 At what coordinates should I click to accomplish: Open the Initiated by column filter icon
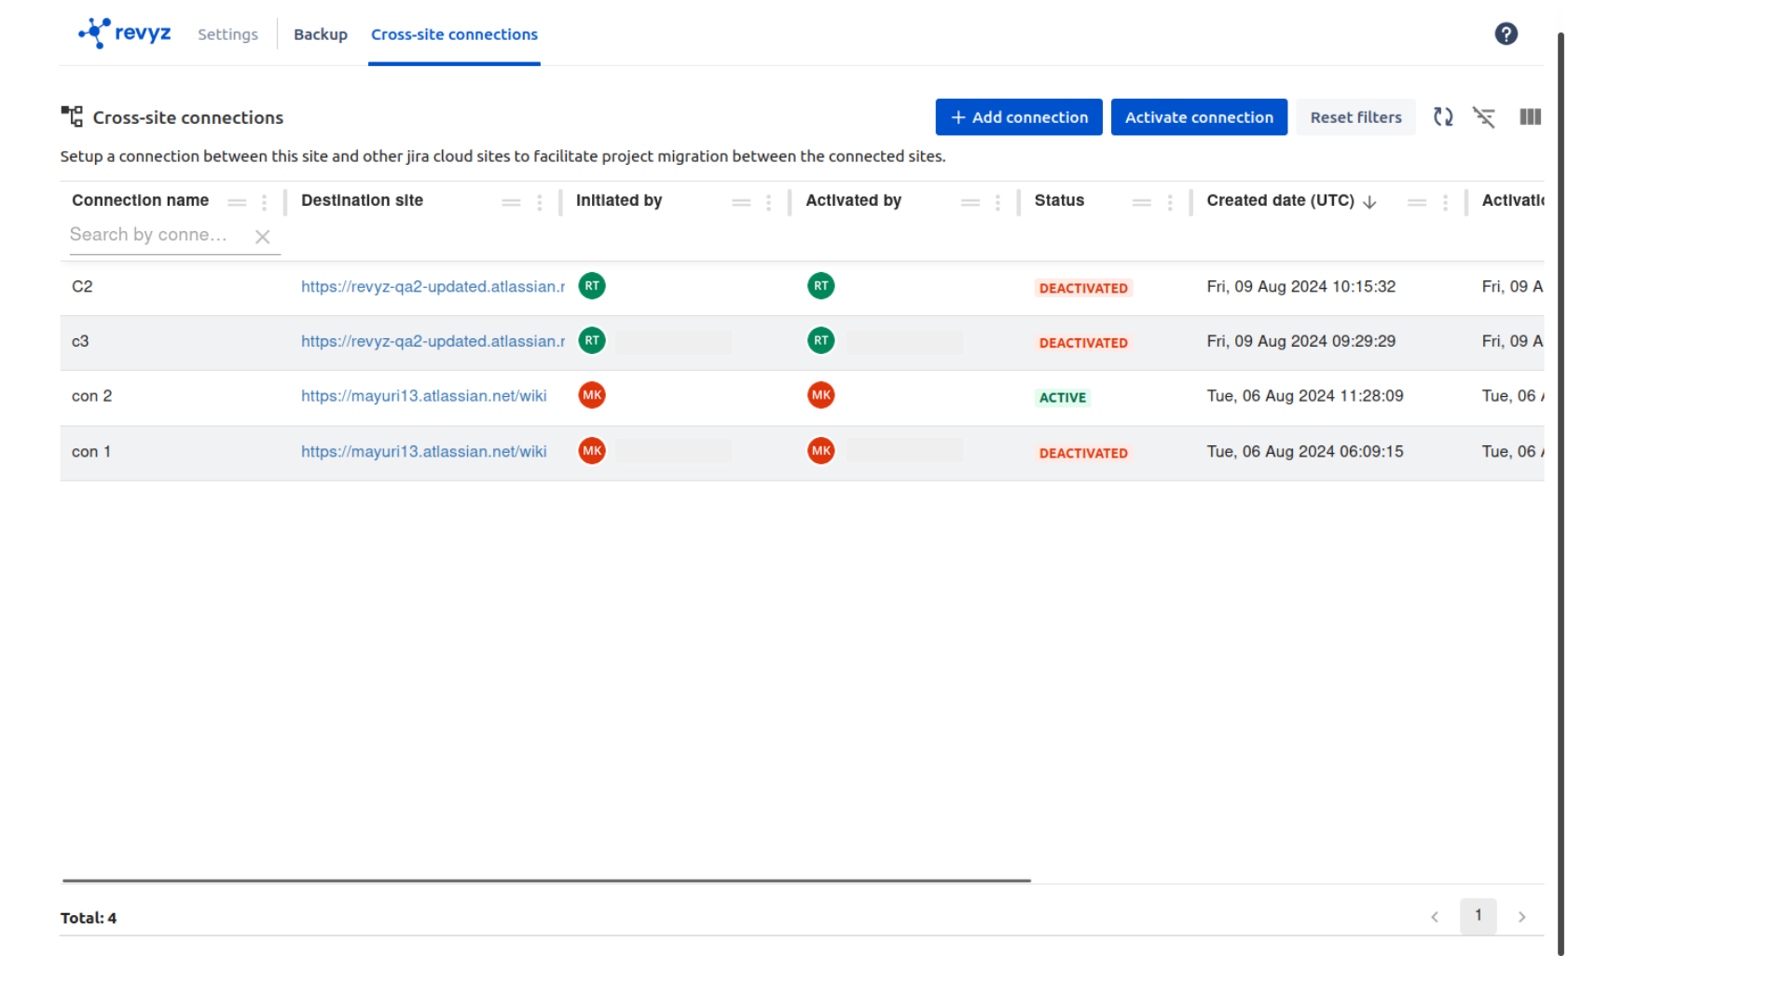pos(741,202)
